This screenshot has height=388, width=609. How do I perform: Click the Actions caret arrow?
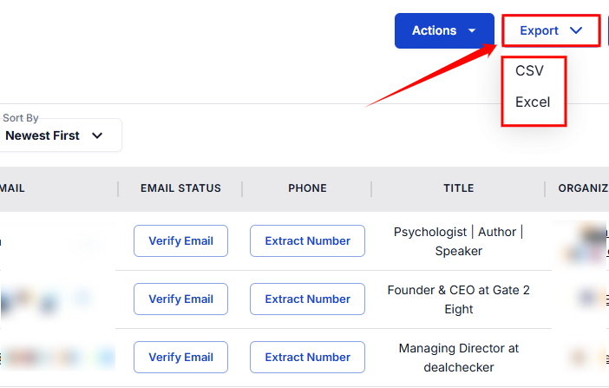[472, 30]
